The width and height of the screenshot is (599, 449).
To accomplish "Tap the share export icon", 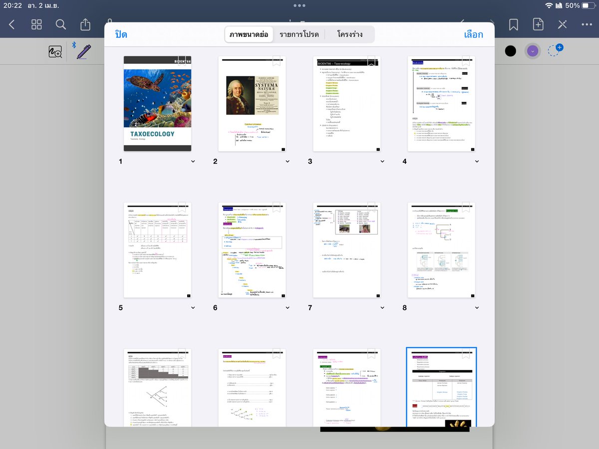I will (85, 24).
